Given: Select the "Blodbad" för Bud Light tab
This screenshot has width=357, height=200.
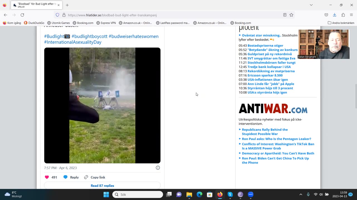Looking at the screenshot, I should point(36,5).
